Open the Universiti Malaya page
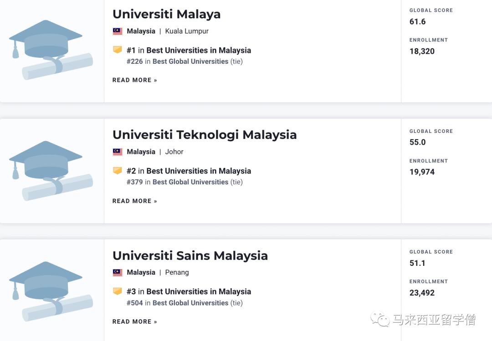This screenshot has width=492, height=341. click(x=166, y=14)
